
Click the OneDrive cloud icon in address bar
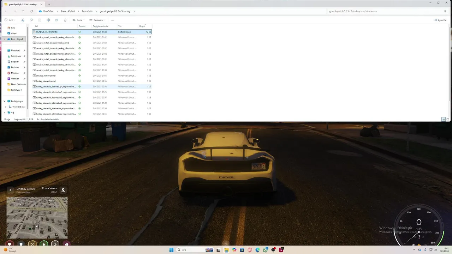(x=40, y=11)
